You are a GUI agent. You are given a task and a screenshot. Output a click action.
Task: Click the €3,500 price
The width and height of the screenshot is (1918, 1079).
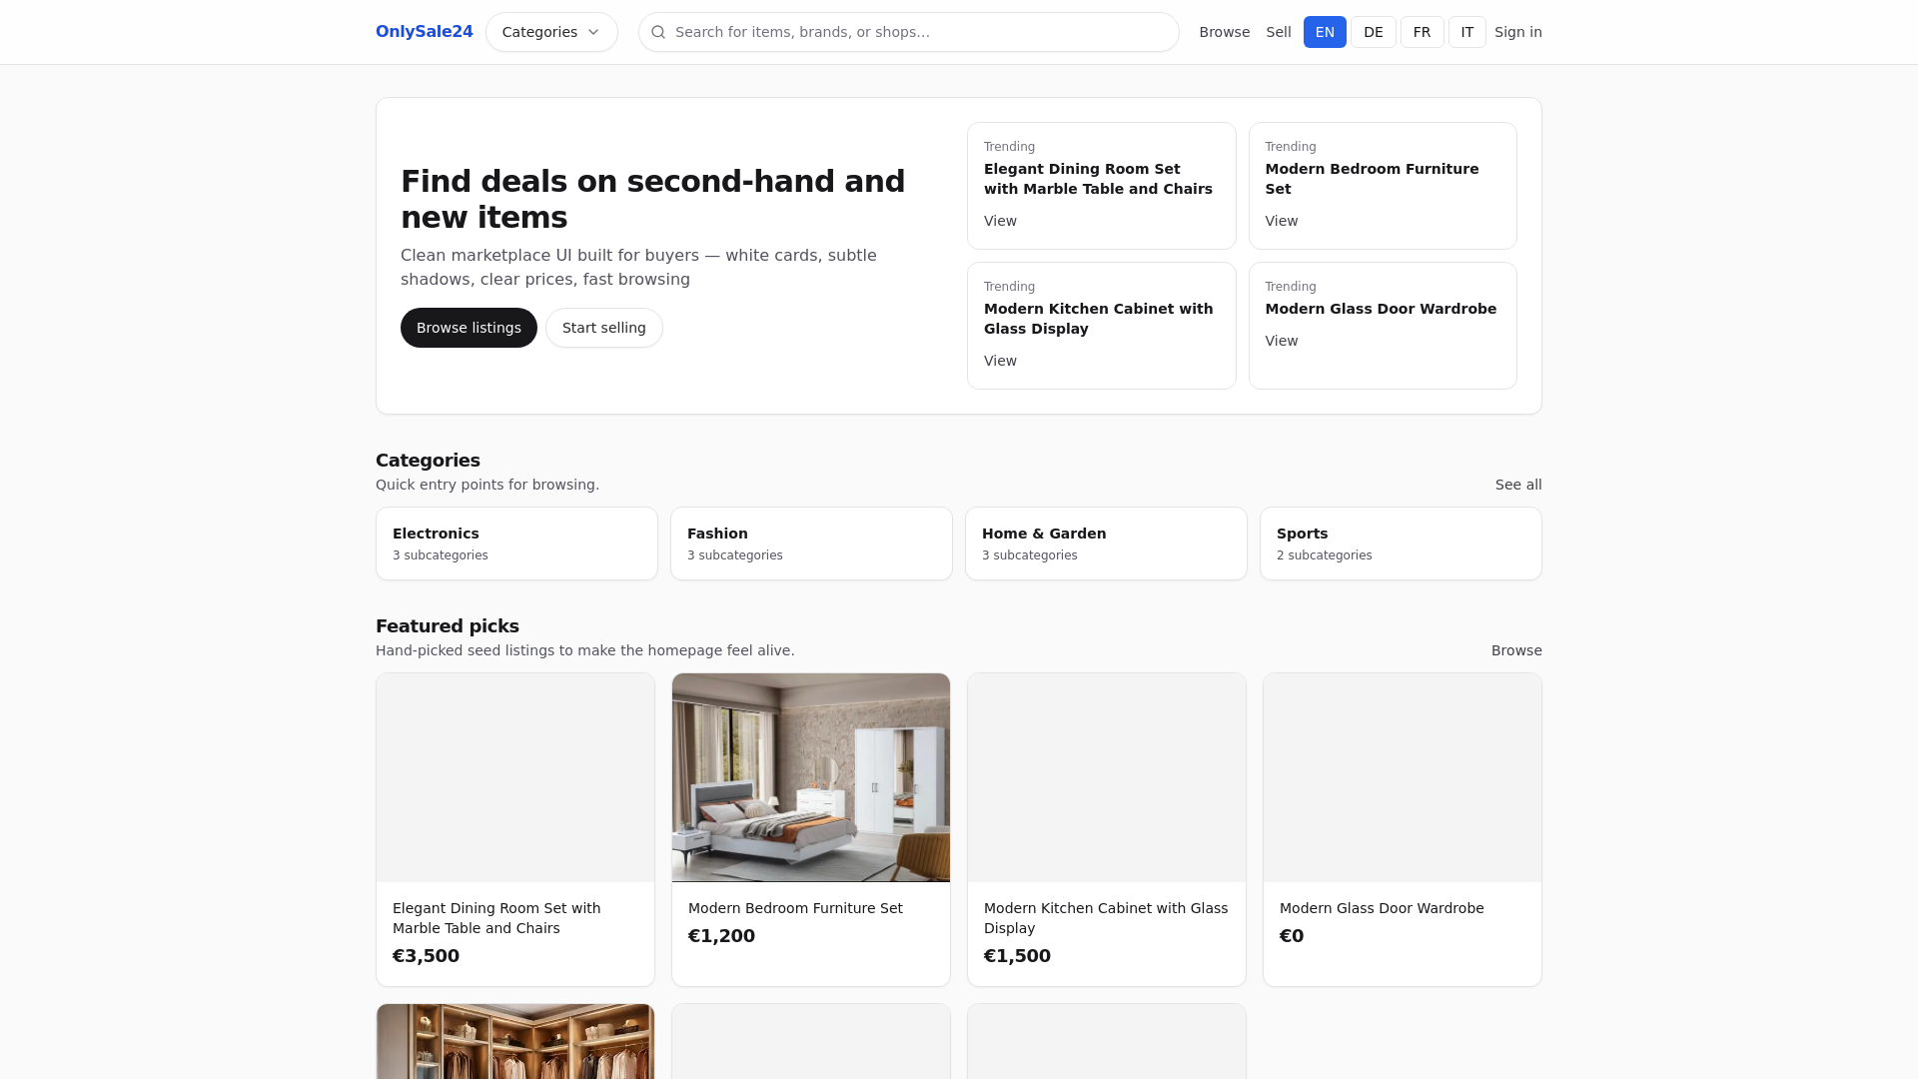pyautogui.click(x=426, y=956)
